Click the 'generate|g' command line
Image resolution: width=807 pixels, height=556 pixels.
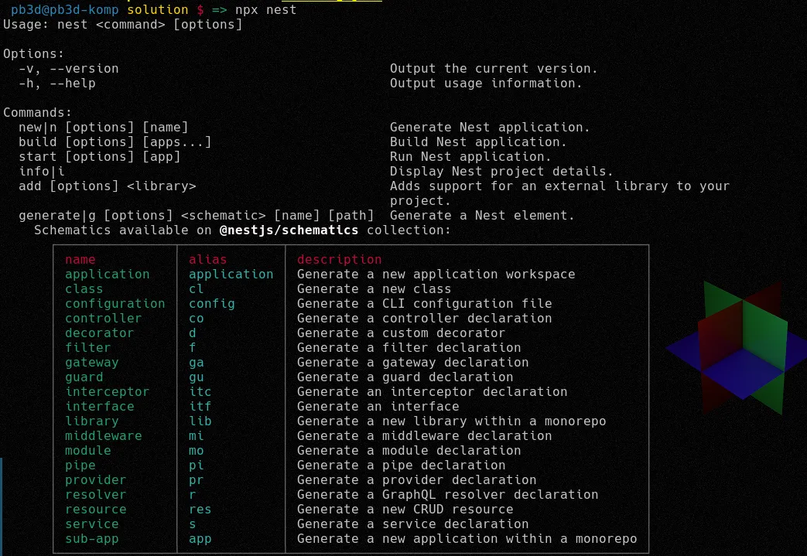(196, 215)
